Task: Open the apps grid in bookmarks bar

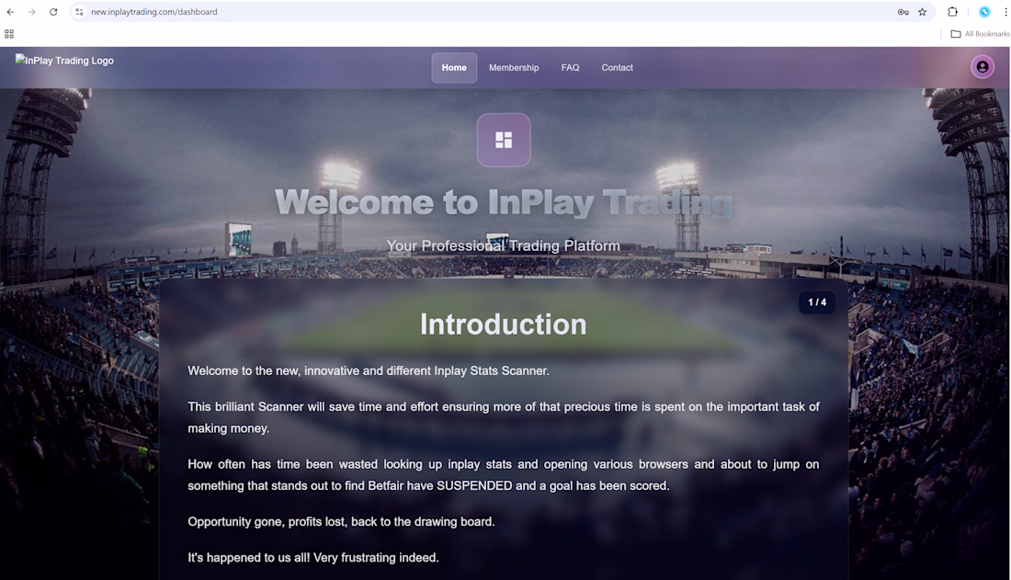Action: click(x=9, y=33)
